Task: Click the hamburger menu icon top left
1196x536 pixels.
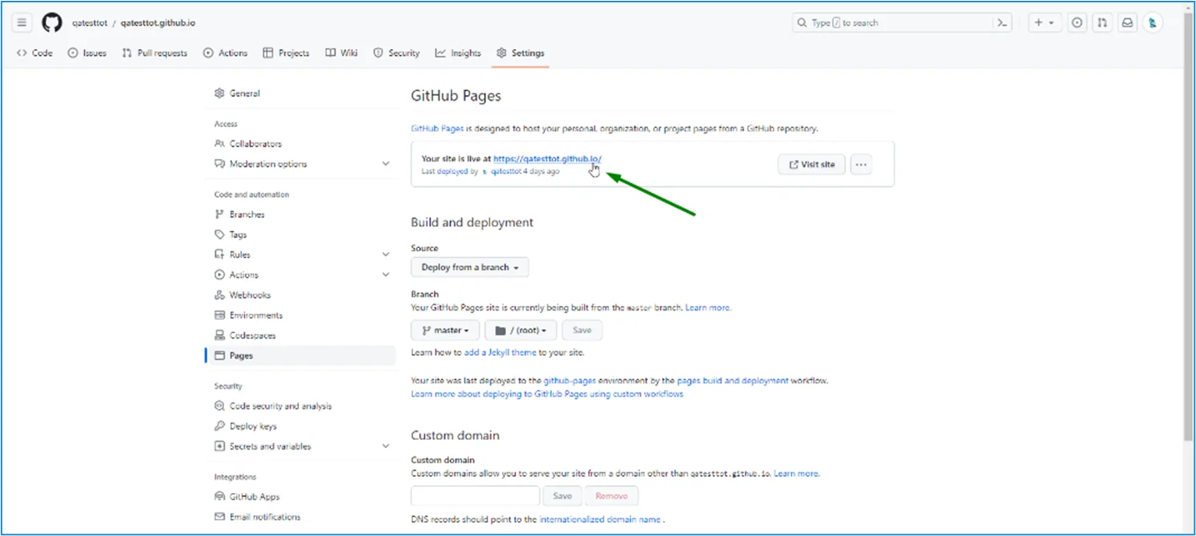Action: [21, 22]
